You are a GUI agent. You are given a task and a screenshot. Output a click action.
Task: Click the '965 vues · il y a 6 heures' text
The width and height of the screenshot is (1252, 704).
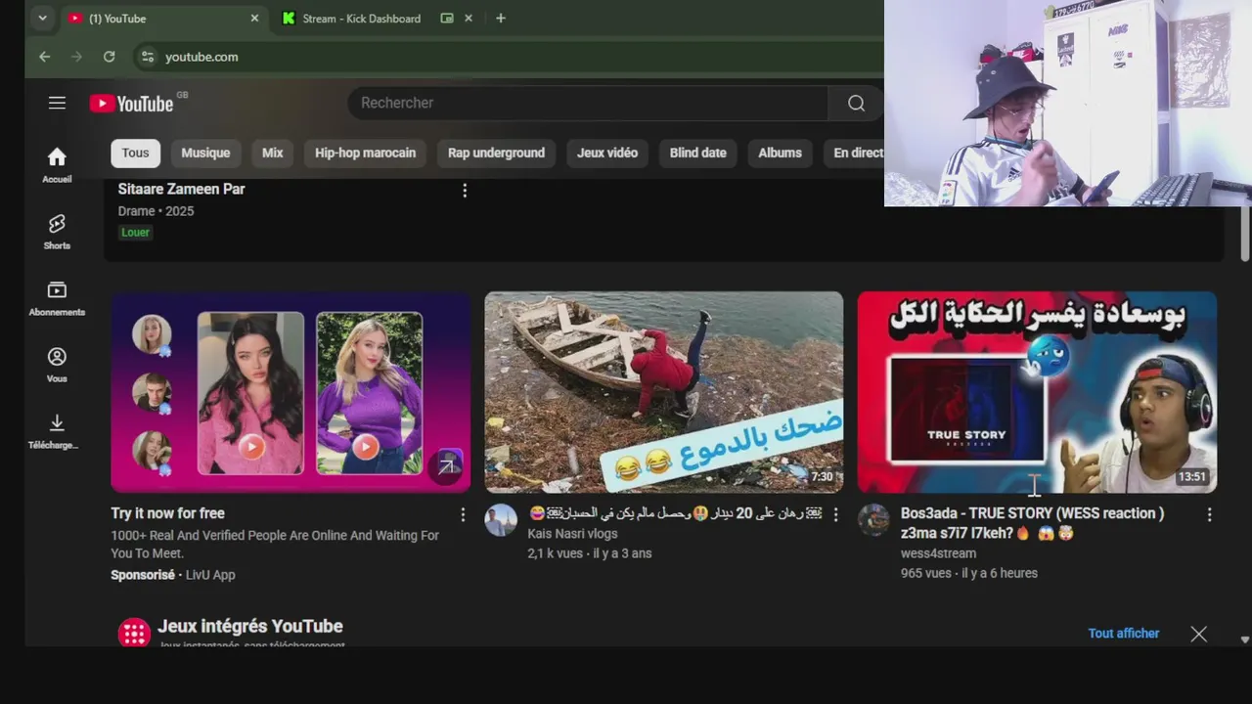(x=969, y=573)
